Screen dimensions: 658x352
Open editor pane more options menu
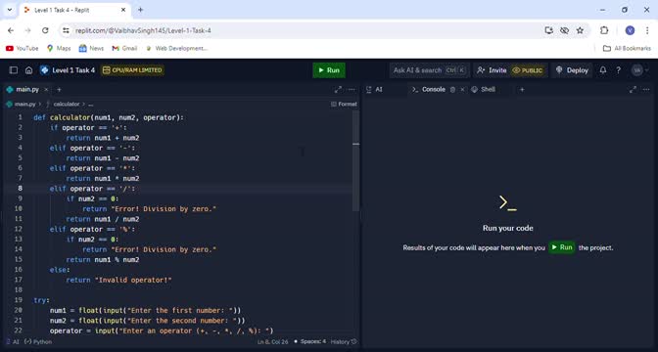click(x=352, y=89)
